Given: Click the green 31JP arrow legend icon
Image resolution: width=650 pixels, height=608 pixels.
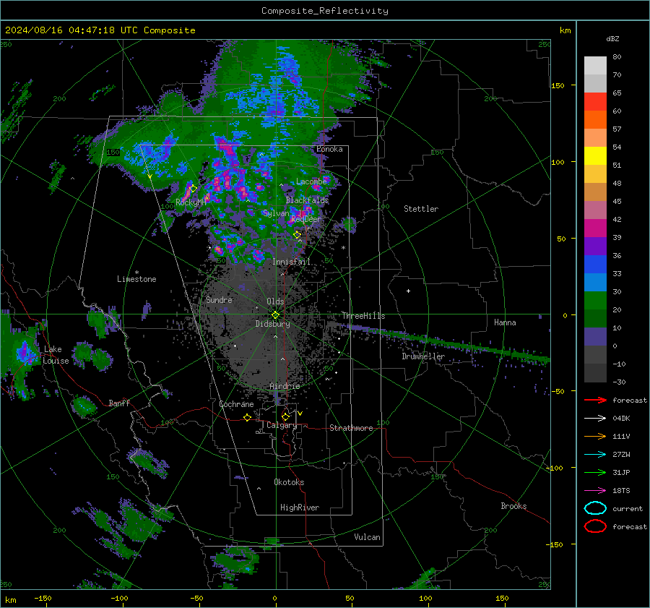Looking at the screenshot, I should click(595, 472).
